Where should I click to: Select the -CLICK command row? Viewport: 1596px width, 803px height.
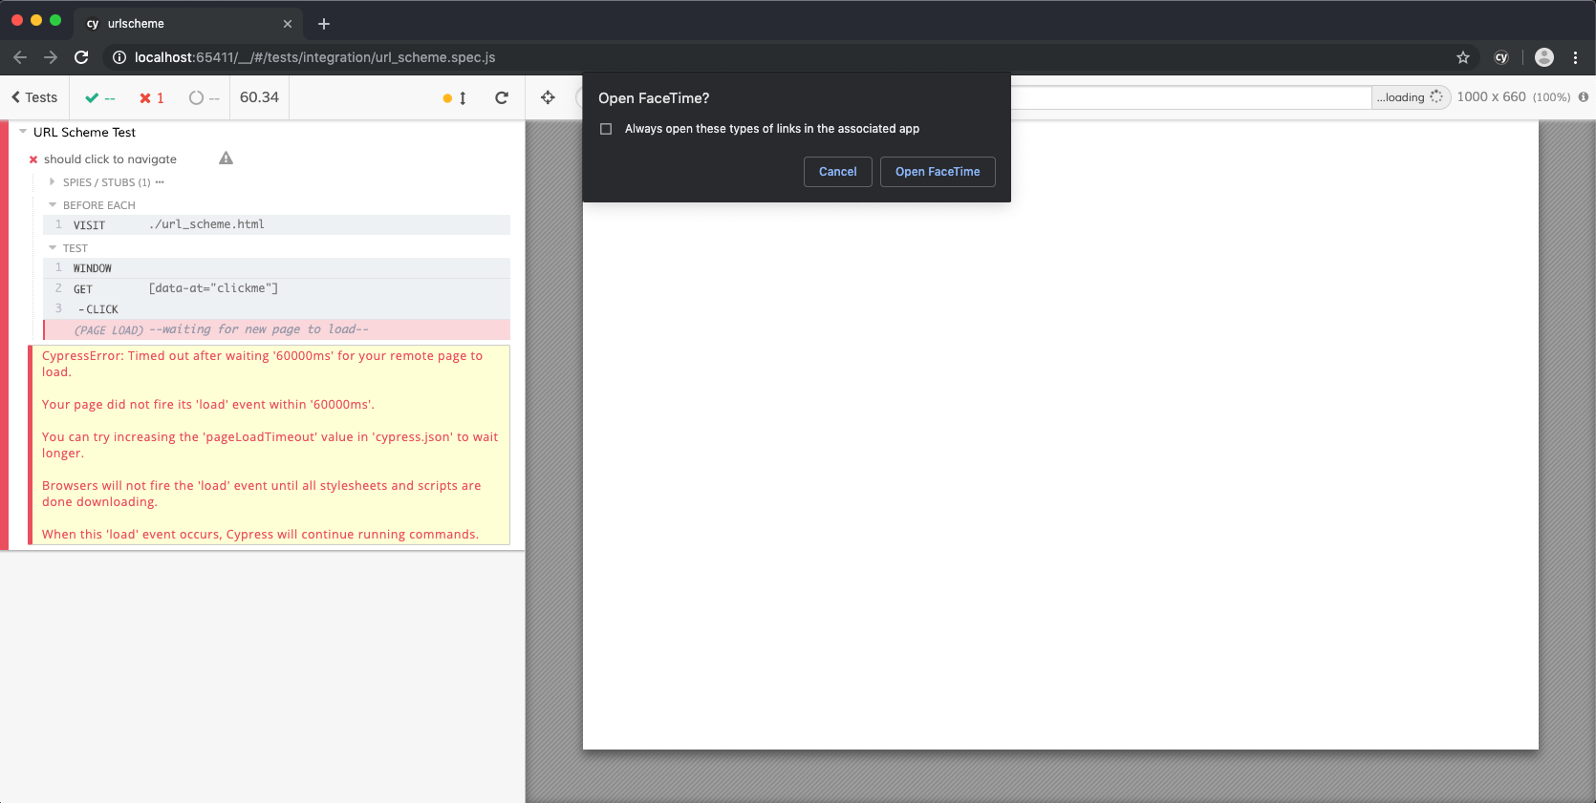tap(276, 309)
